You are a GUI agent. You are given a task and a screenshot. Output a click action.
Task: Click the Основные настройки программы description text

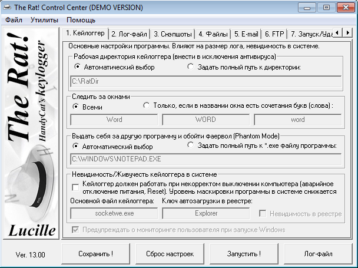(194, 46)
